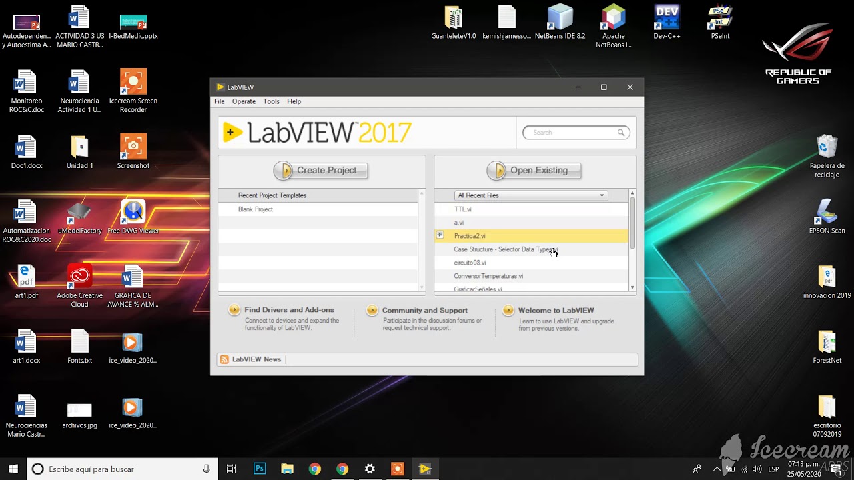Open Photoshop from the taskbar
854x480 pixels.
click(x=260, y=469)
